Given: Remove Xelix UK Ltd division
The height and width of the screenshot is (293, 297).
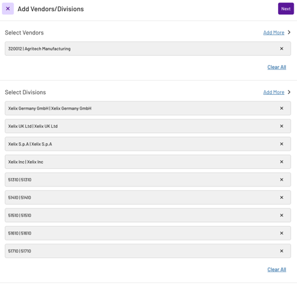Looking at the screenshot, I should 281,126.
